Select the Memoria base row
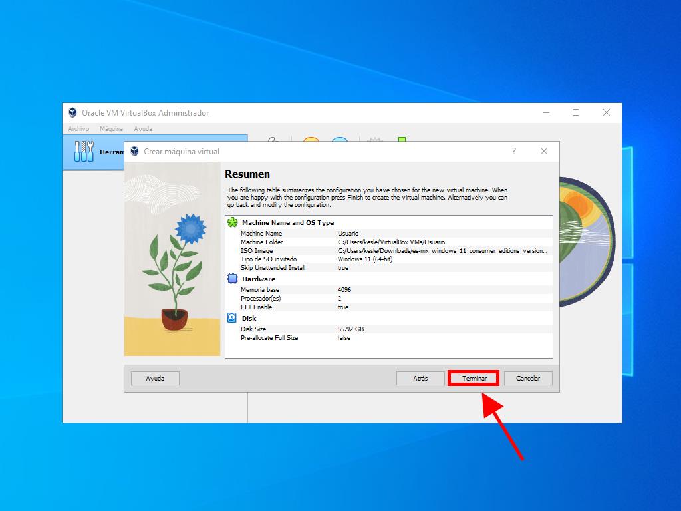 [x=392, y=290]
